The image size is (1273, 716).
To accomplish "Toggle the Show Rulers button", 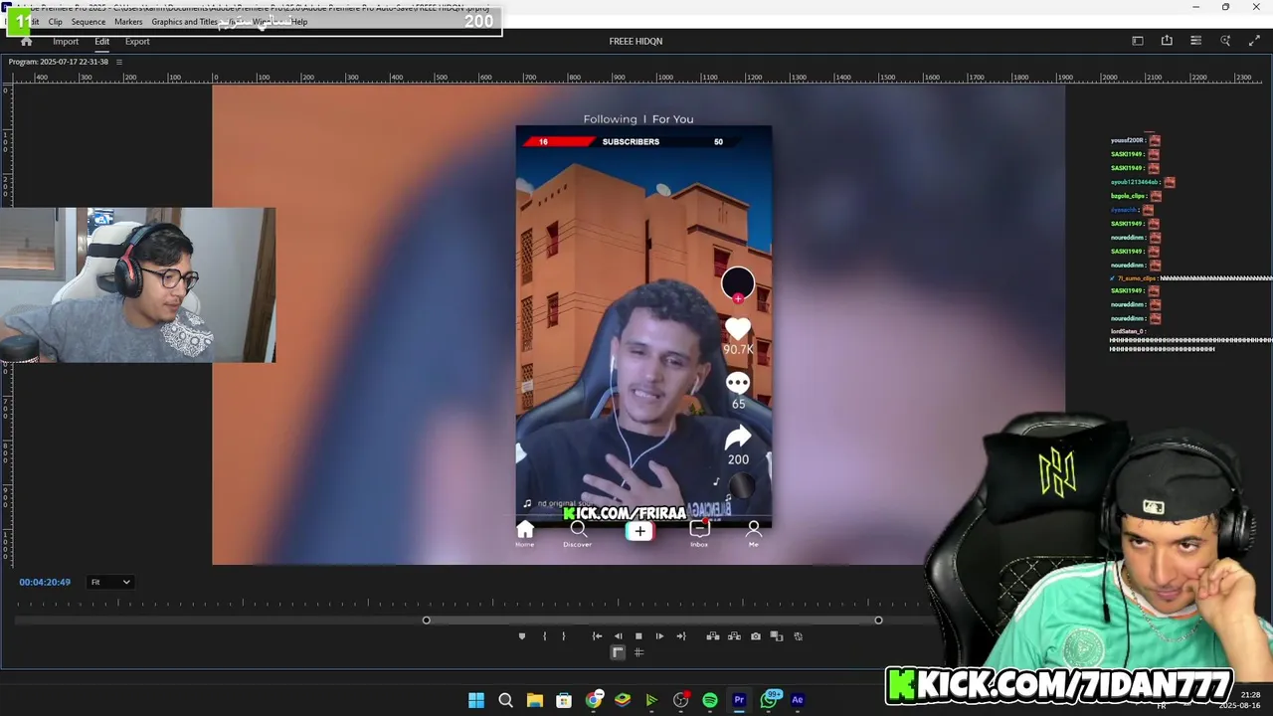I will pyautogui.click(x=618, y=652).
